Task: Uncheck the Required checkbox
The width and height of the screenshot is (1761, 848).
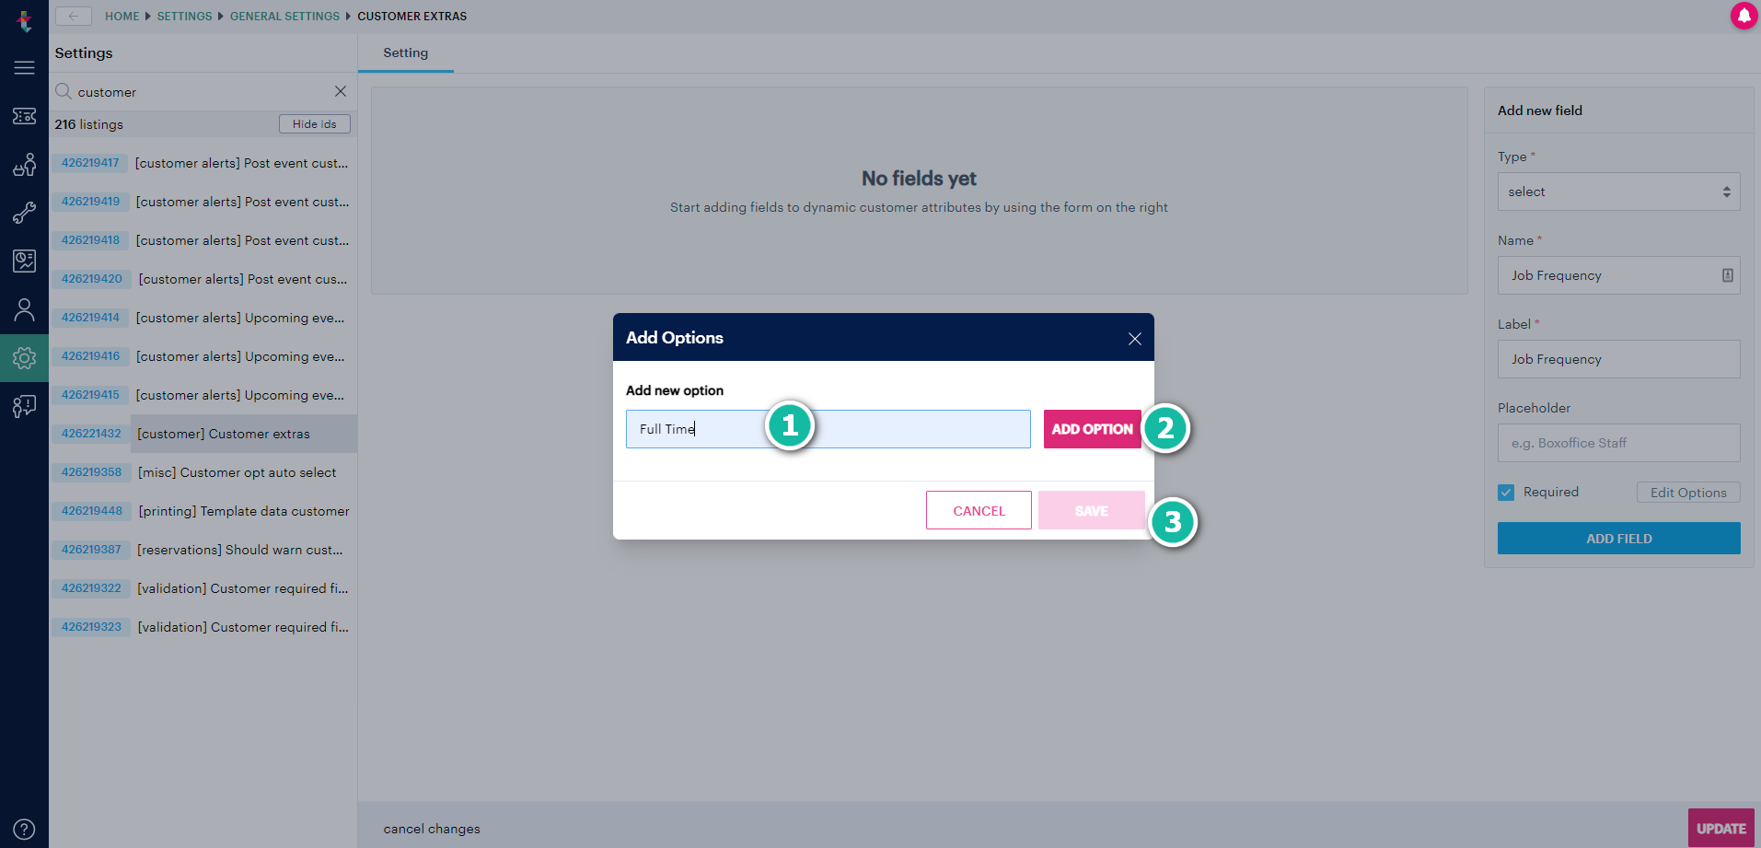Action: pyautogui.click(x=1506, y=493)
